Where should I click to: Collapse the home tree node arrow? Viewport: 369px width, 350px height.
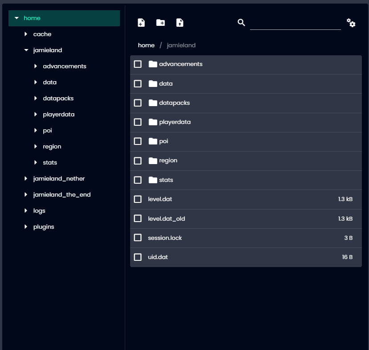coord(16,18)
